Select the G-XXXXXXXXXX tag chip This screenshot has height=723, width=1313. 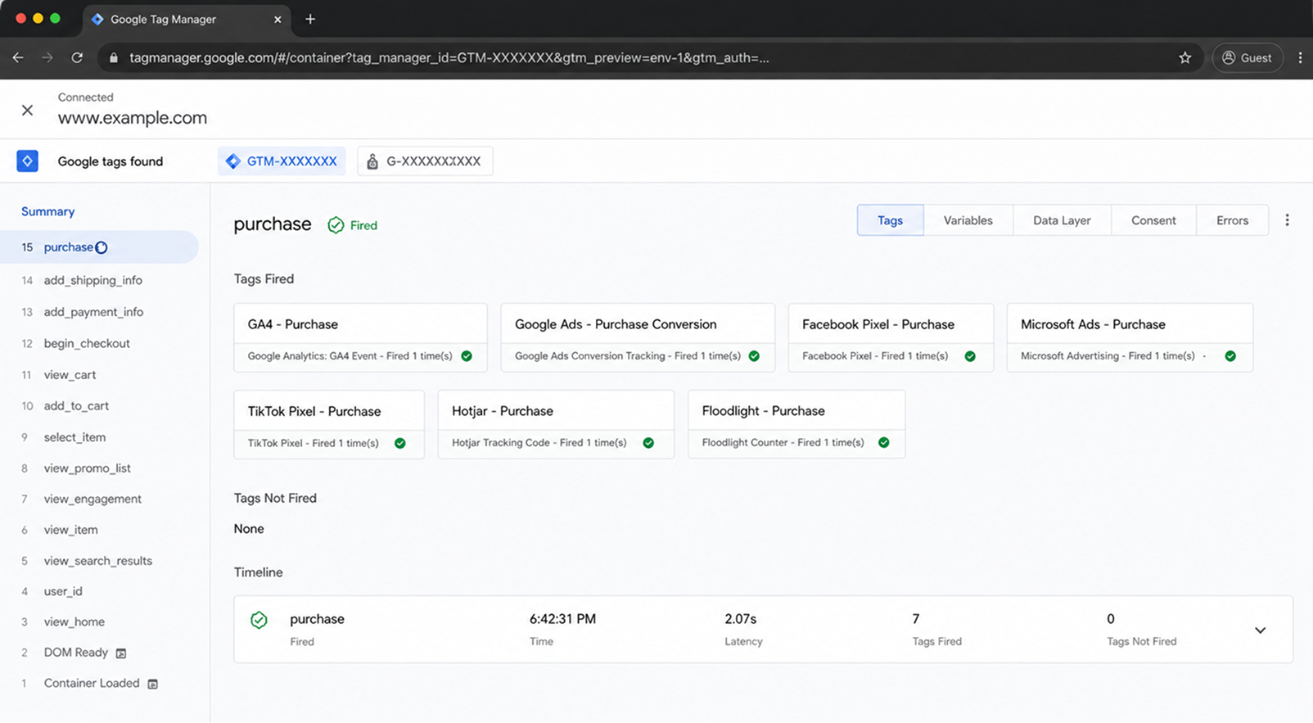[x=425, y=161]
